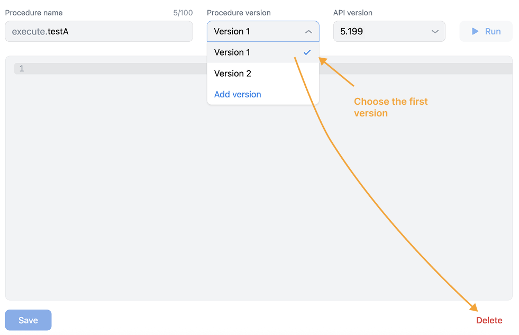This screenshot has height=335, width=519.
Task: Click the Procedure version Version 1 combo box
Action: point(263,31)
